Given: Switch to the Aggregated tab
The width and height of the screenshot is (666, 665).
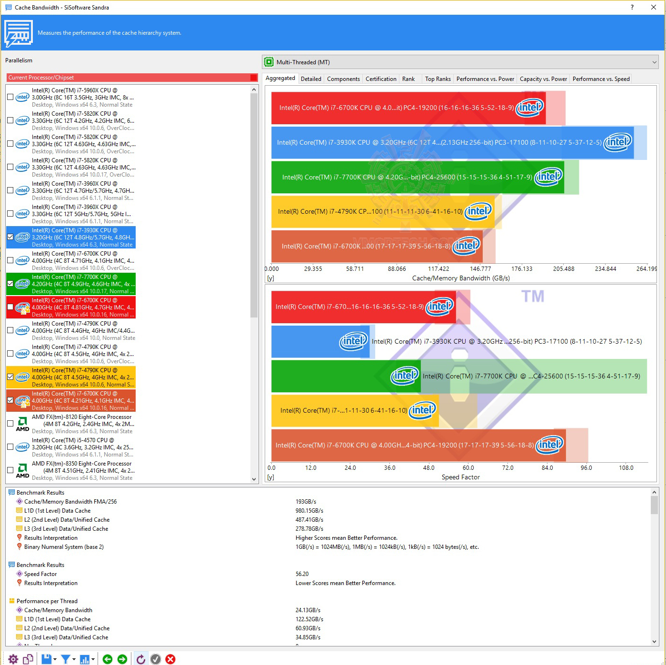Looking at the screenshot, I should click(280, 78).
